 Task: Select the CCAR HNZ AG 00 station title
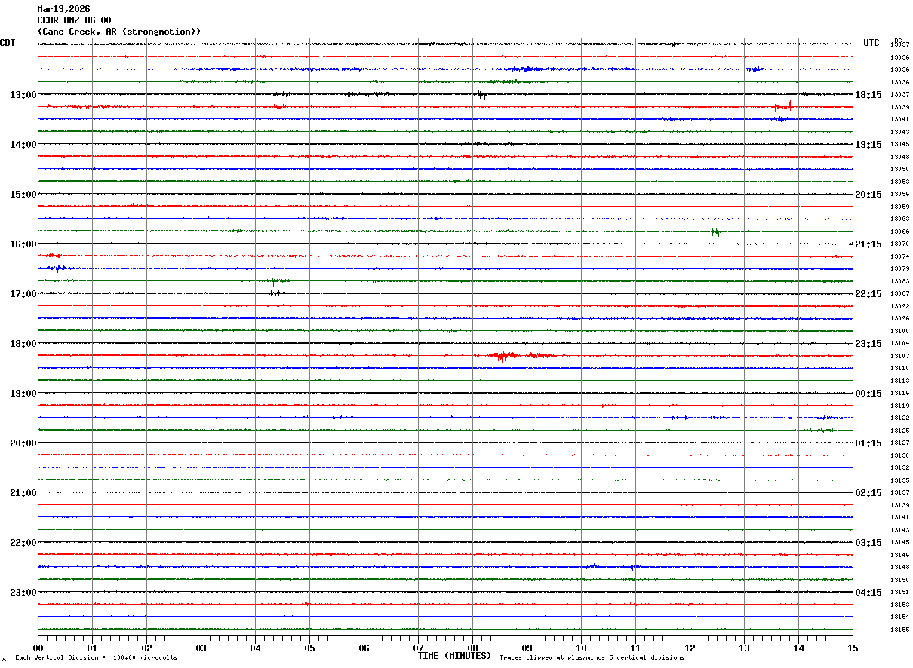tap(74, 20)
